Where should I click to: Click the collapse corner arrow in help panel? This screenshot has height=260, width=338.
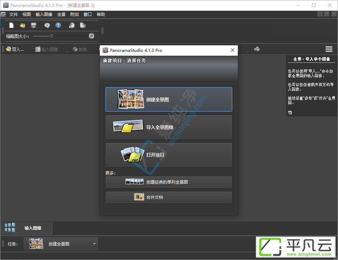click(x=290, y=112)
